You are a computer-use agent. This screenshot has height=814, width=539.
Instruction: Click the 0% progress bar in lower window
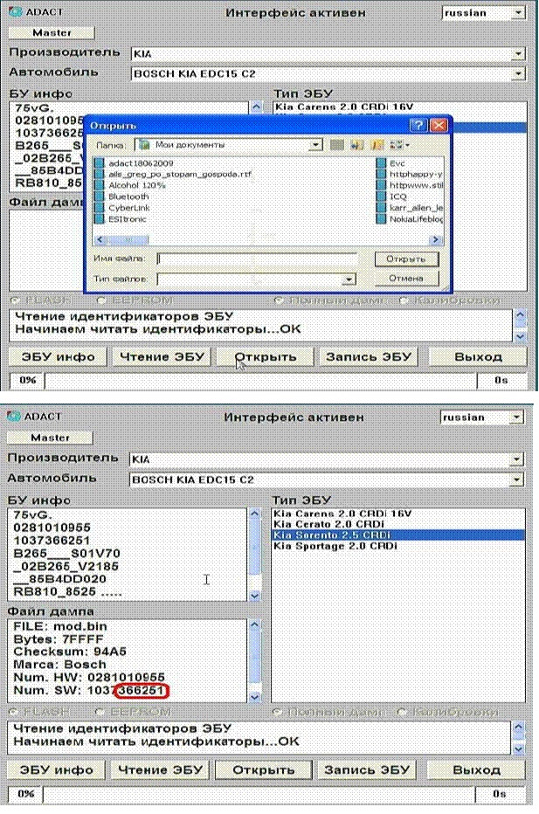(x=259, y=794)
